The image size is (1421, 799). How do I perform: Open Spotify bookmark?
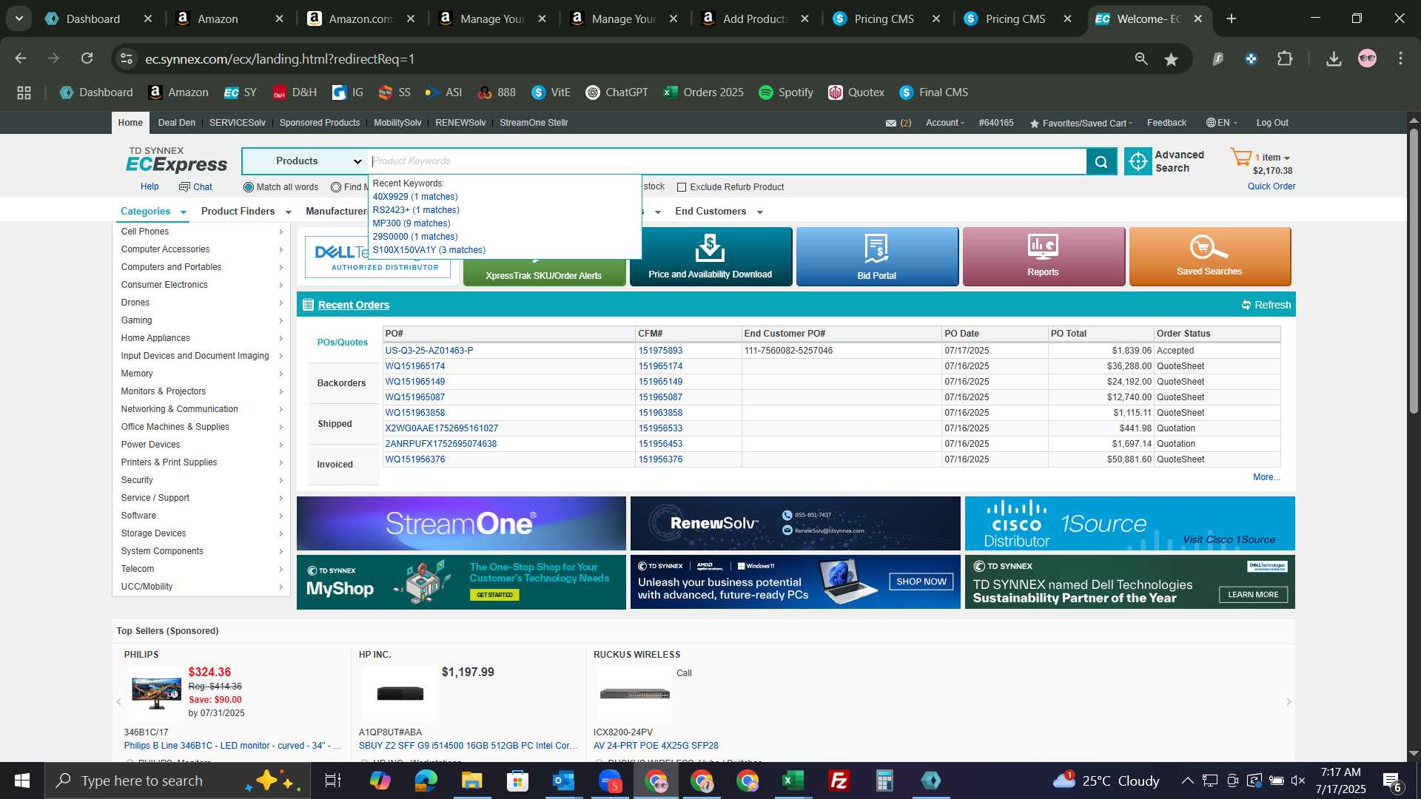(x=785, y=92)
